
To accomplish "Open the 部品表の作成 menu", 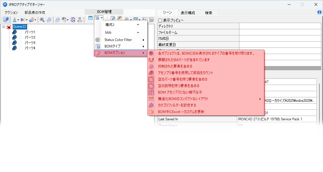I will [x=35, y=13].
